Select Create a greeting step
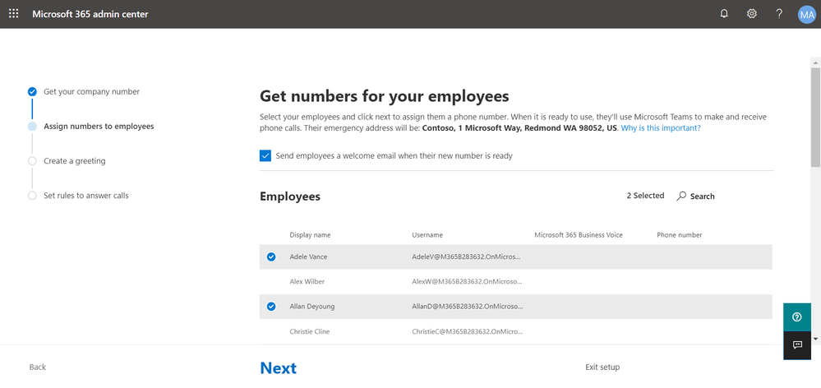Image resolution: width=821 pixels, height=388 pixels. [74, 161]
